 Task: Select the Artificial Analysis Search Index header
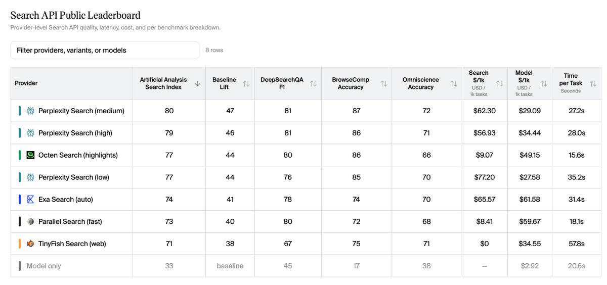(x=163, y=83)
